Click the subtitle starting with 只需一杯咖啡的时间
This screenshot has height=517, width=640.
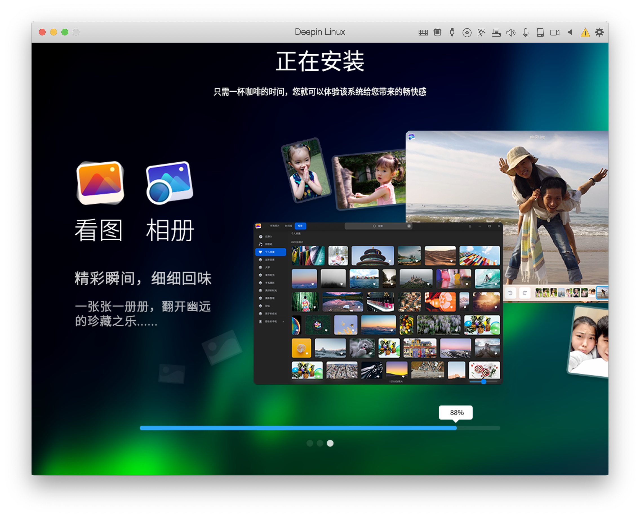point(320,92)
